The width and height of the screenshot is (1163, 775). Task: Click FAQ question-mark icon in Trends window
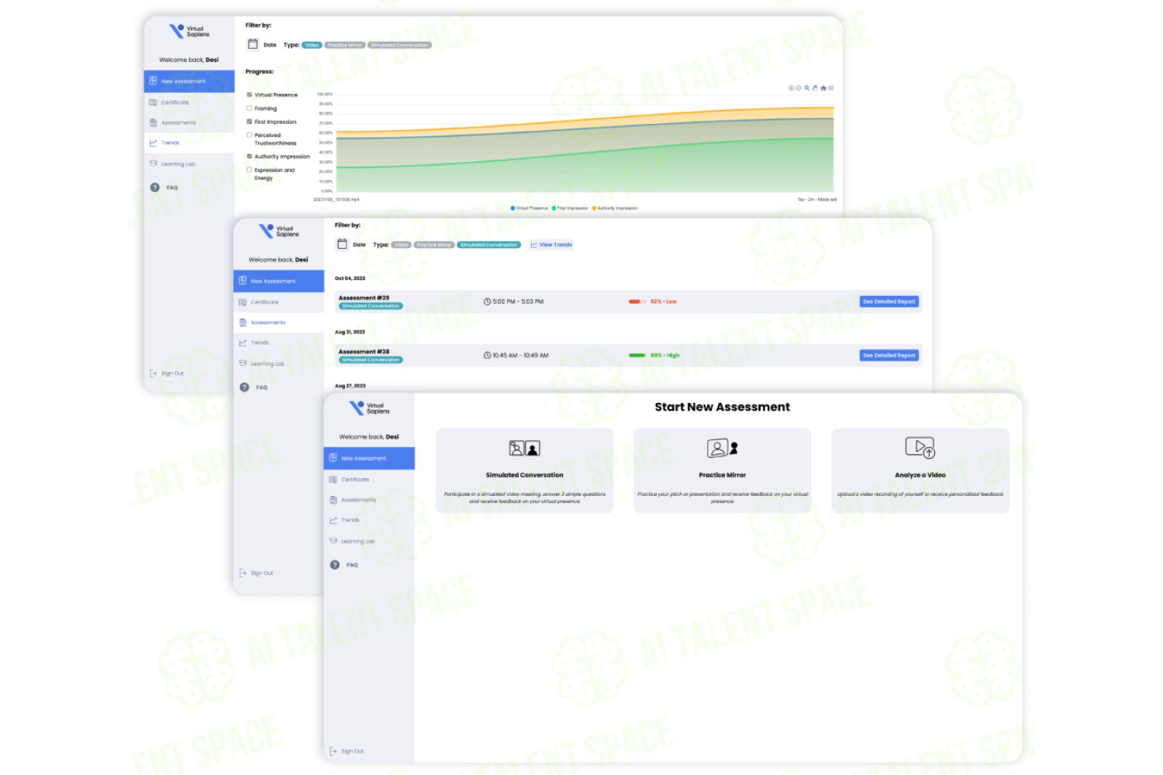pyautogui.click(x=154, y=187)
